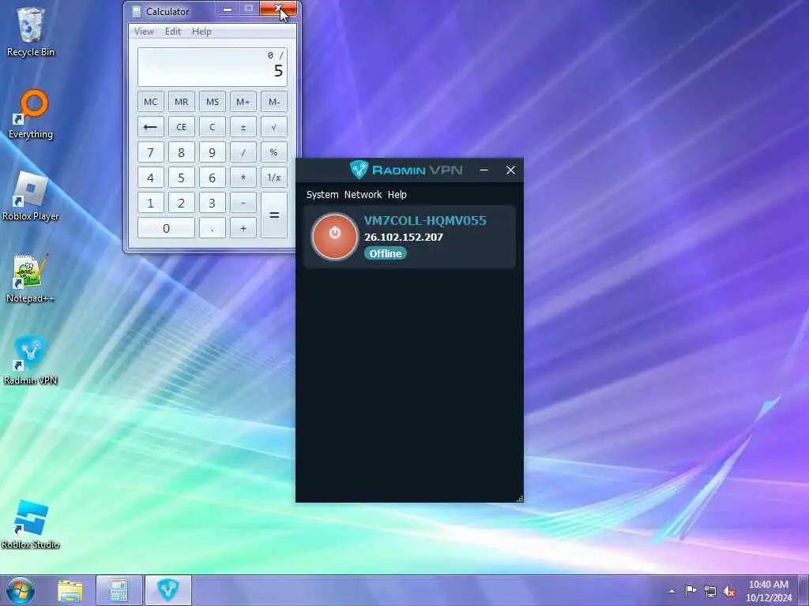Select the Roblox Player desktop shortcut
This screenshot has width=809, height=606.
click(31, 196)
